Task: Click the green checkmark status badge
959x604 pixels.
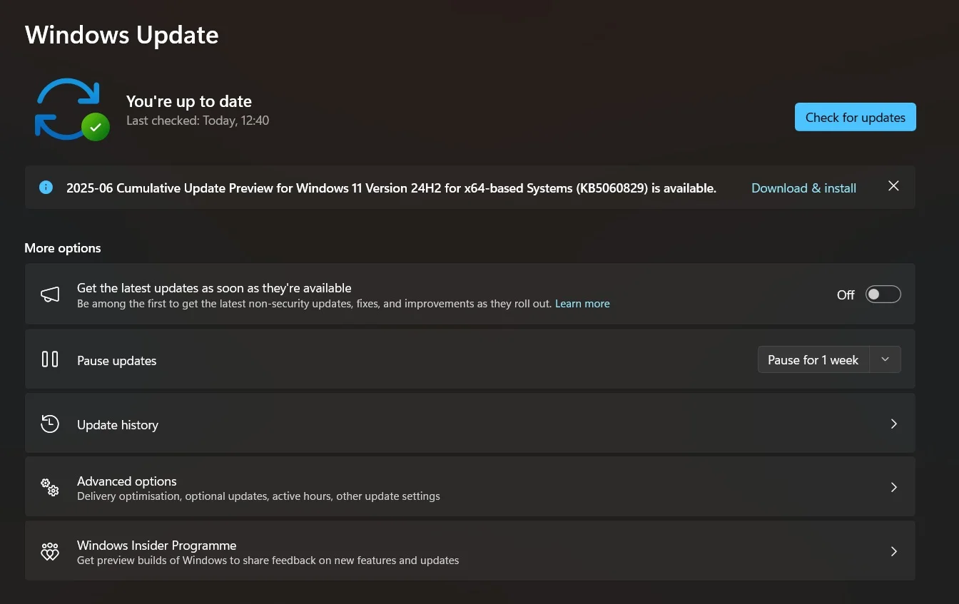Action: click(x=96, y=128)
